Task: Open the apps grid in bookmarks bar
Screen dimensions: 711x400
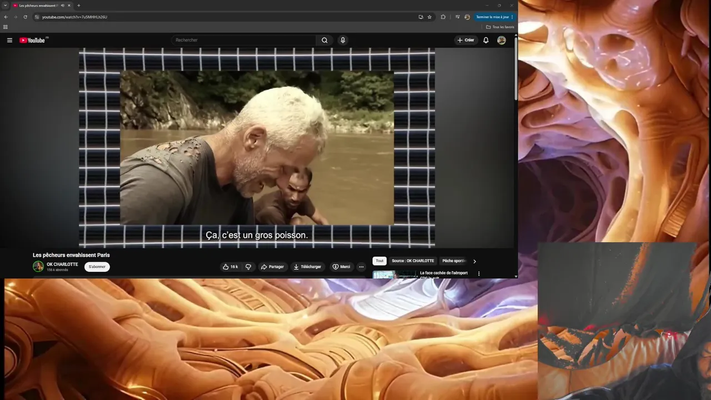Action: [x=6, y=27]
